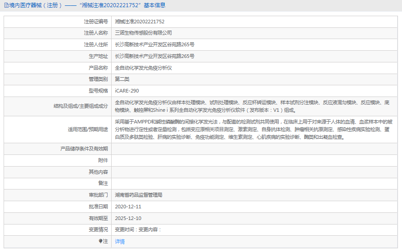Select expiry date 2025-12-10
The height and width of the screenshot is (251, 402).
pyautogui.click(x=128, y=218)
